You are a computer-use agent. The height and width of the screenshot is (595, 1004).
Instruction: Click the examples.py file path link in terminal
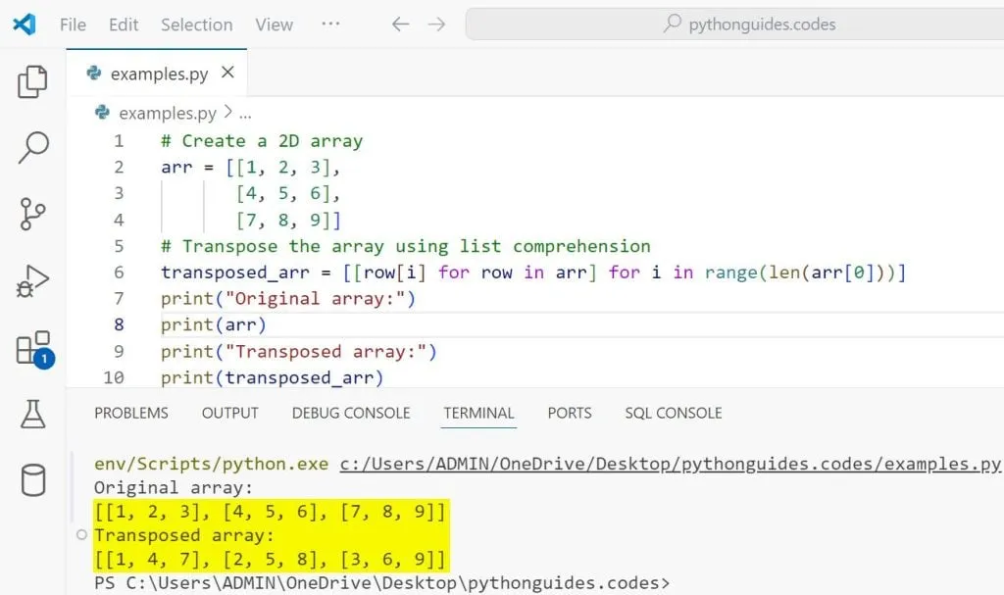[x=670, y=464]
